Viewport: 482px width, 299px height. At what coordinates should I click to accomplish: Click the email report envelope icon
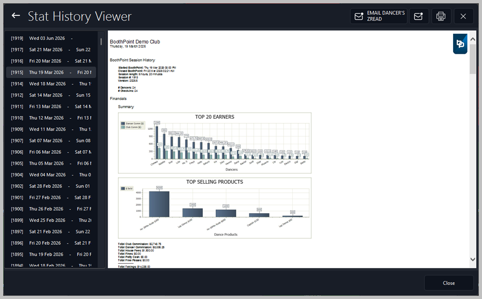418,16
